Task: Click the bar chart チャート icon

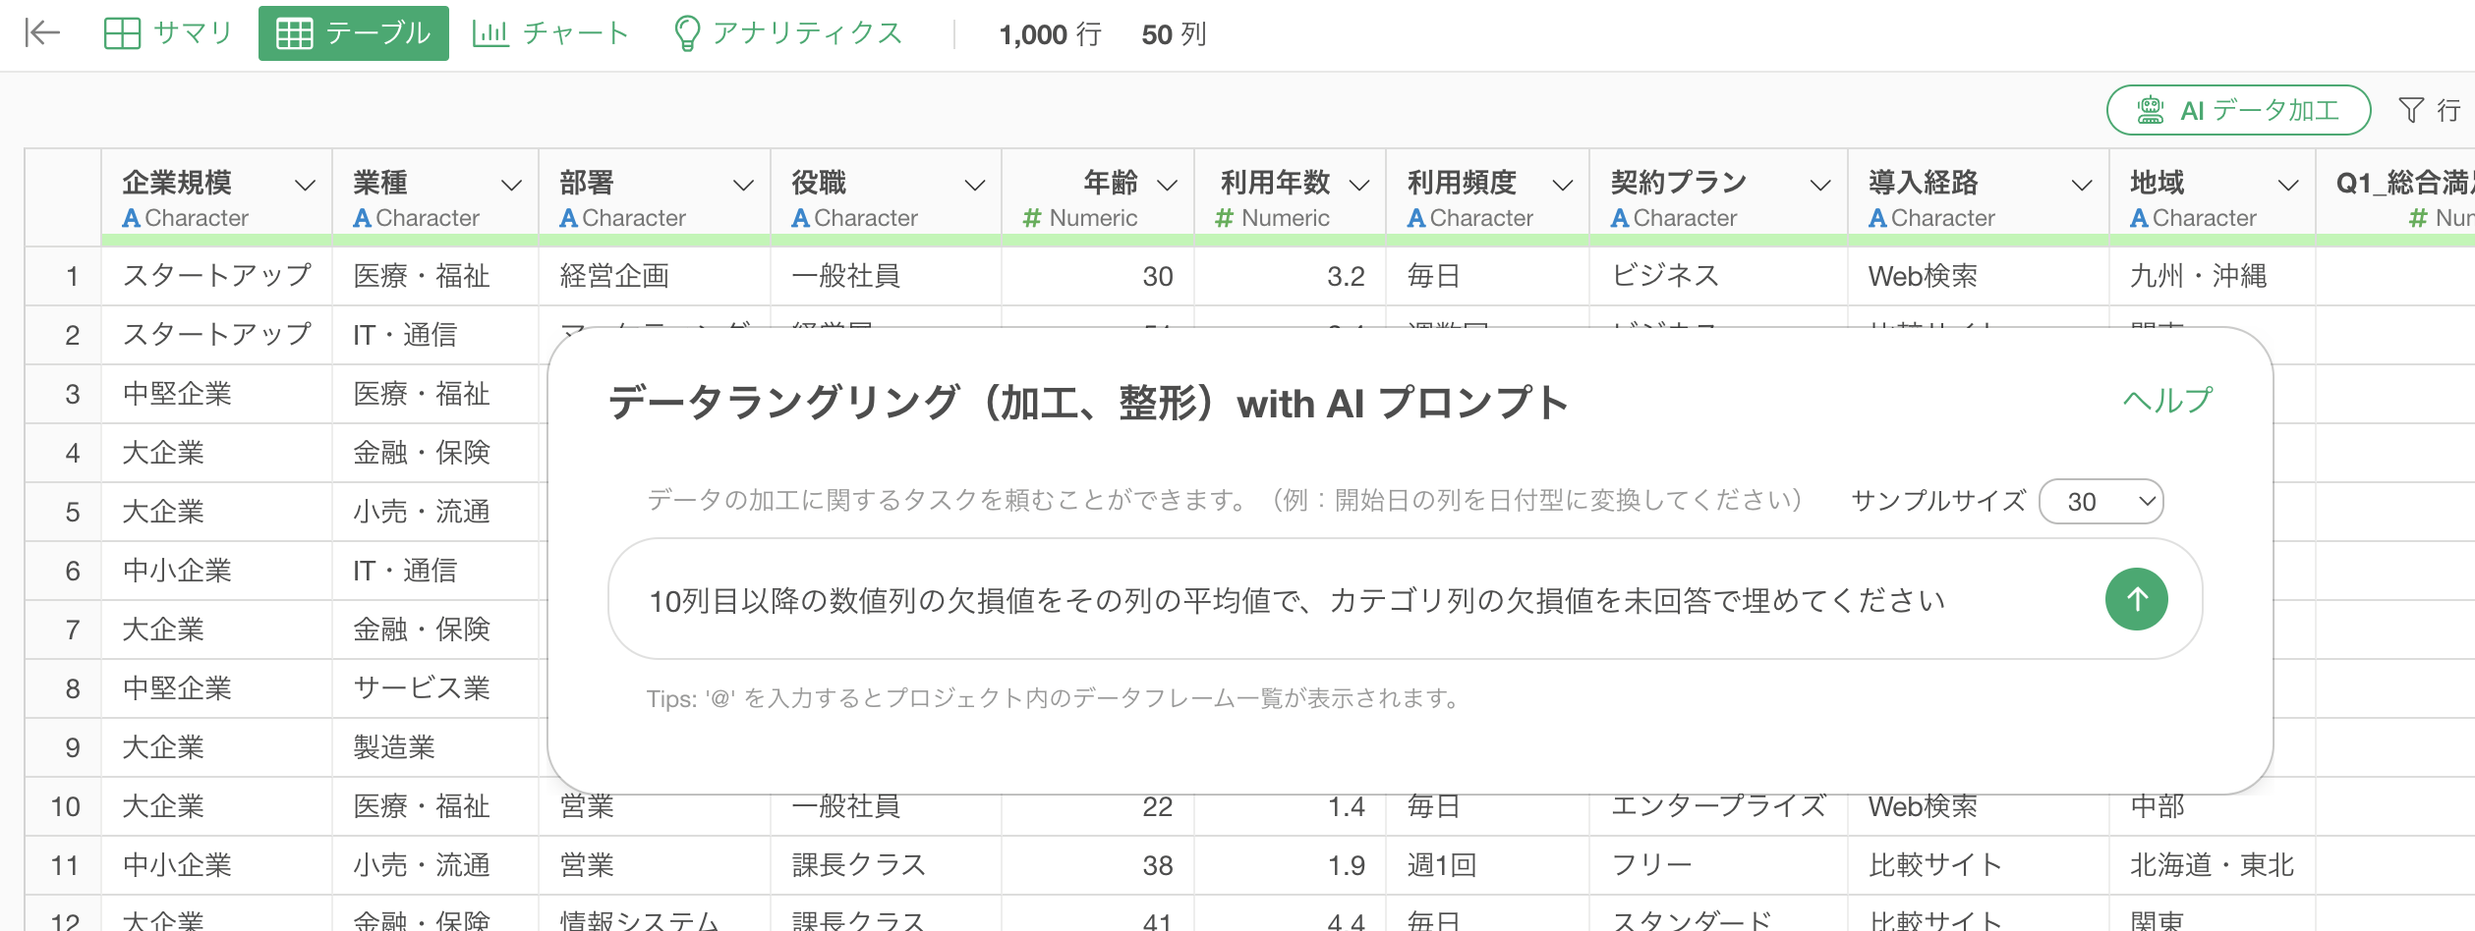Action: (x=490, y=33)
